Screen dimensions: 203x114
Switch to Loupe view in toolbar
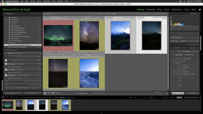pyautogui.click(x=49, y=93)
